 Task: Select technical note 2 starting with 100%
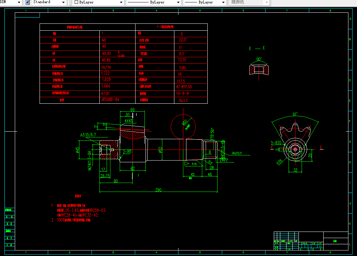point(71,220)
